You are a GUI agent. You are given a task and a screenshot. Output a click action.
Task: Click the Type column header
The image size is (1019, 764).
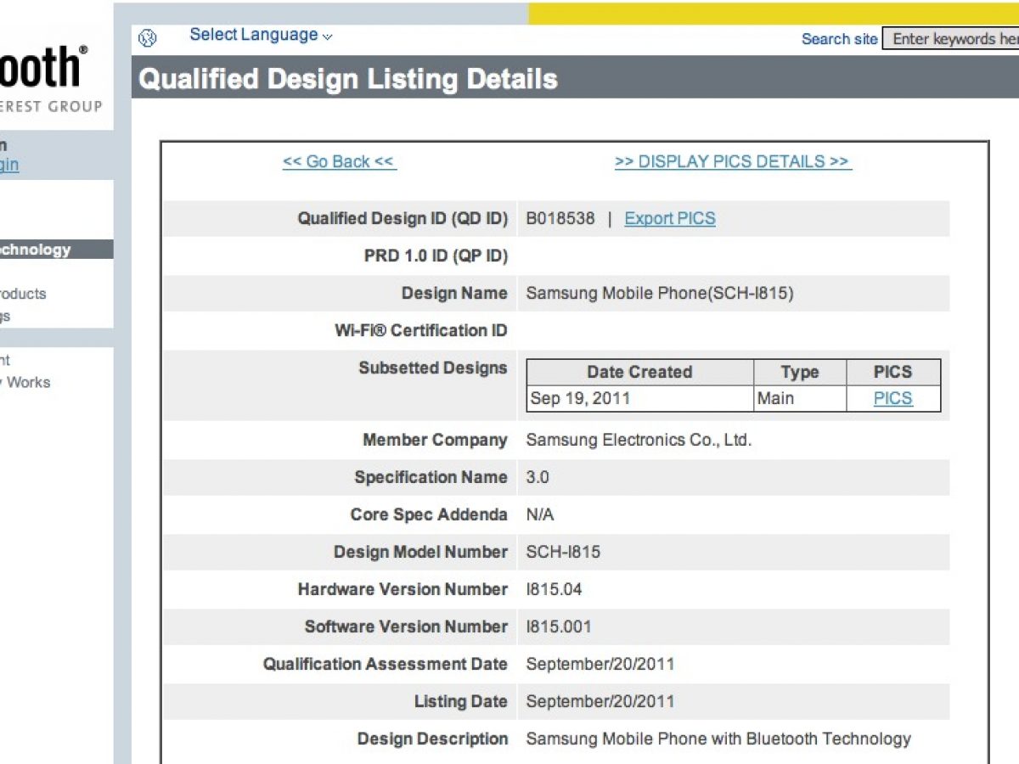point(799,372)
